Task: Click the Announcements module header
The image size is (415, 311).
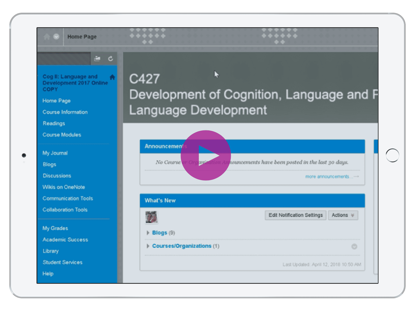Action: (252, 146)
